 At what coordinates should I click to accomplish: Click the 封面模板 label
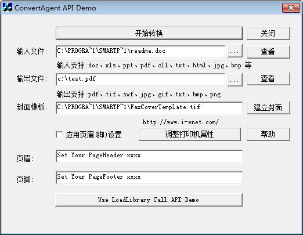(32, 107)
